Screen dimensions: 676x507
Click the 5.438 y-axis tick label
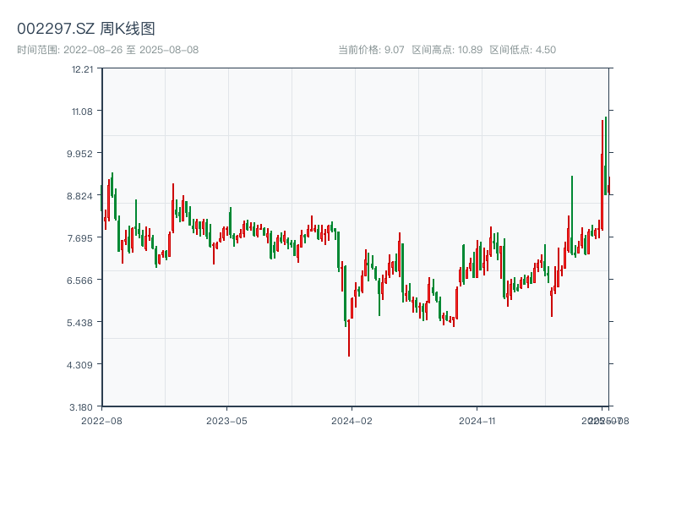pyautogui.click(x=81, y=323)
